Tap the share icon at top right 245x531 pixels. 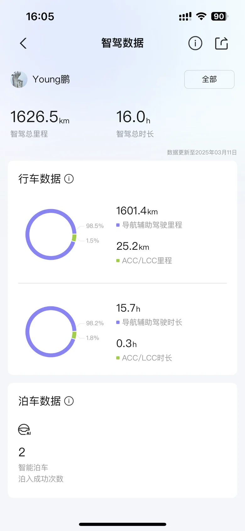(x=221, y=43)
